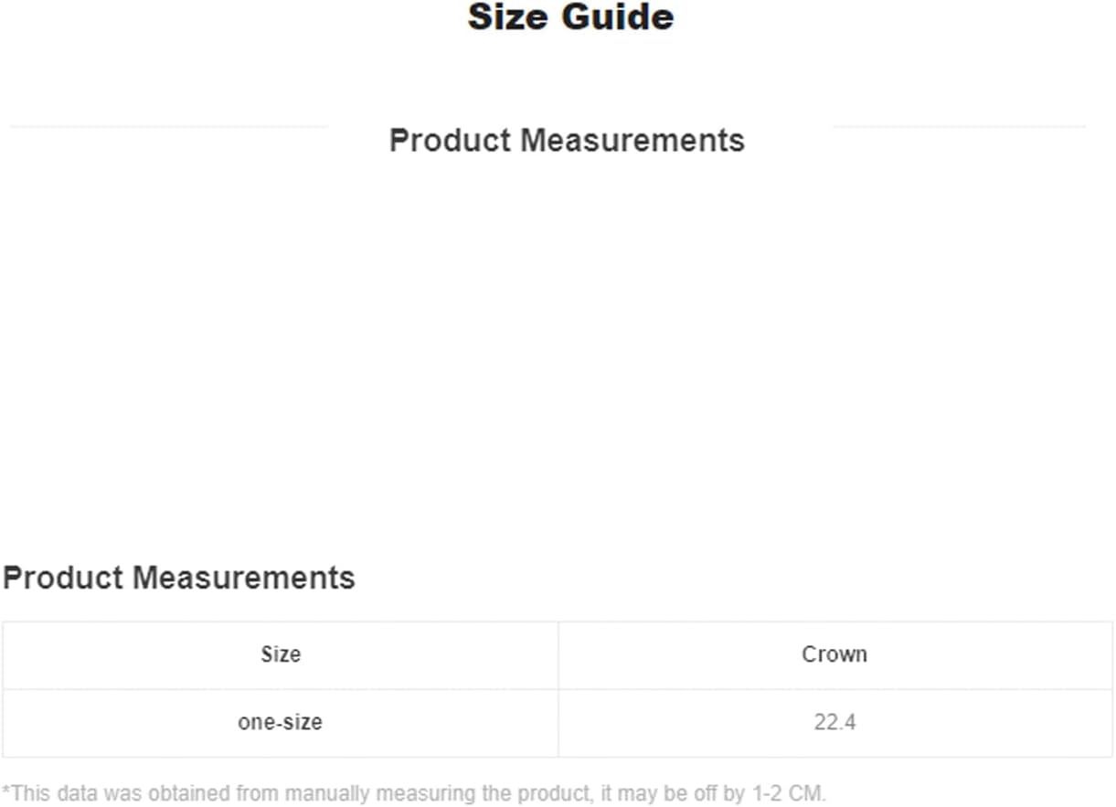Click the divider line right of centered heading
The width and height of the screenshot is (1116, 807).
(x=959, y=126)
